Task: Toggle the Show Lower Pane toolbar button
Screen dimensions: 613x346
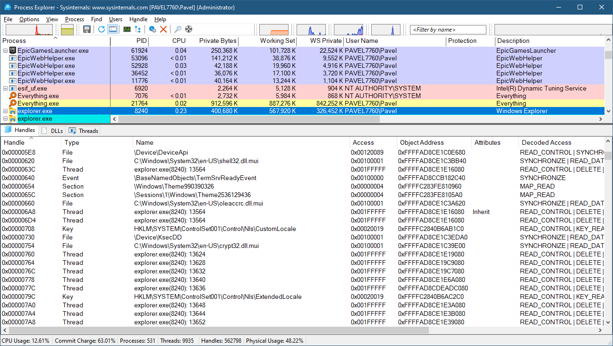Action: [113, 29]
